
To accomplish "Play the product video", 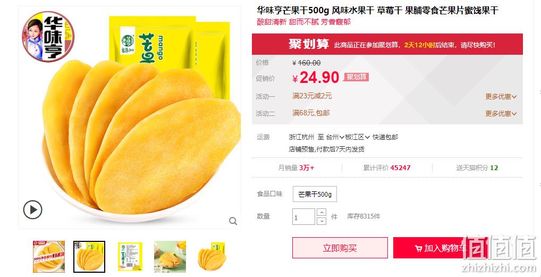I will click(33, 209).
